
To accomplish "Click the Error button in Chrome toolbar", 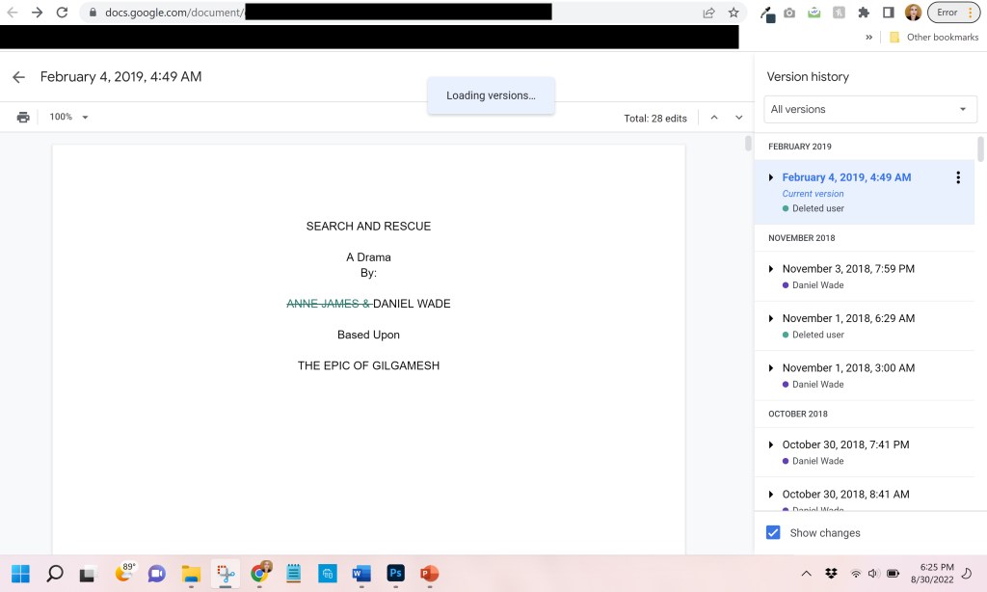I will point(953,13).
